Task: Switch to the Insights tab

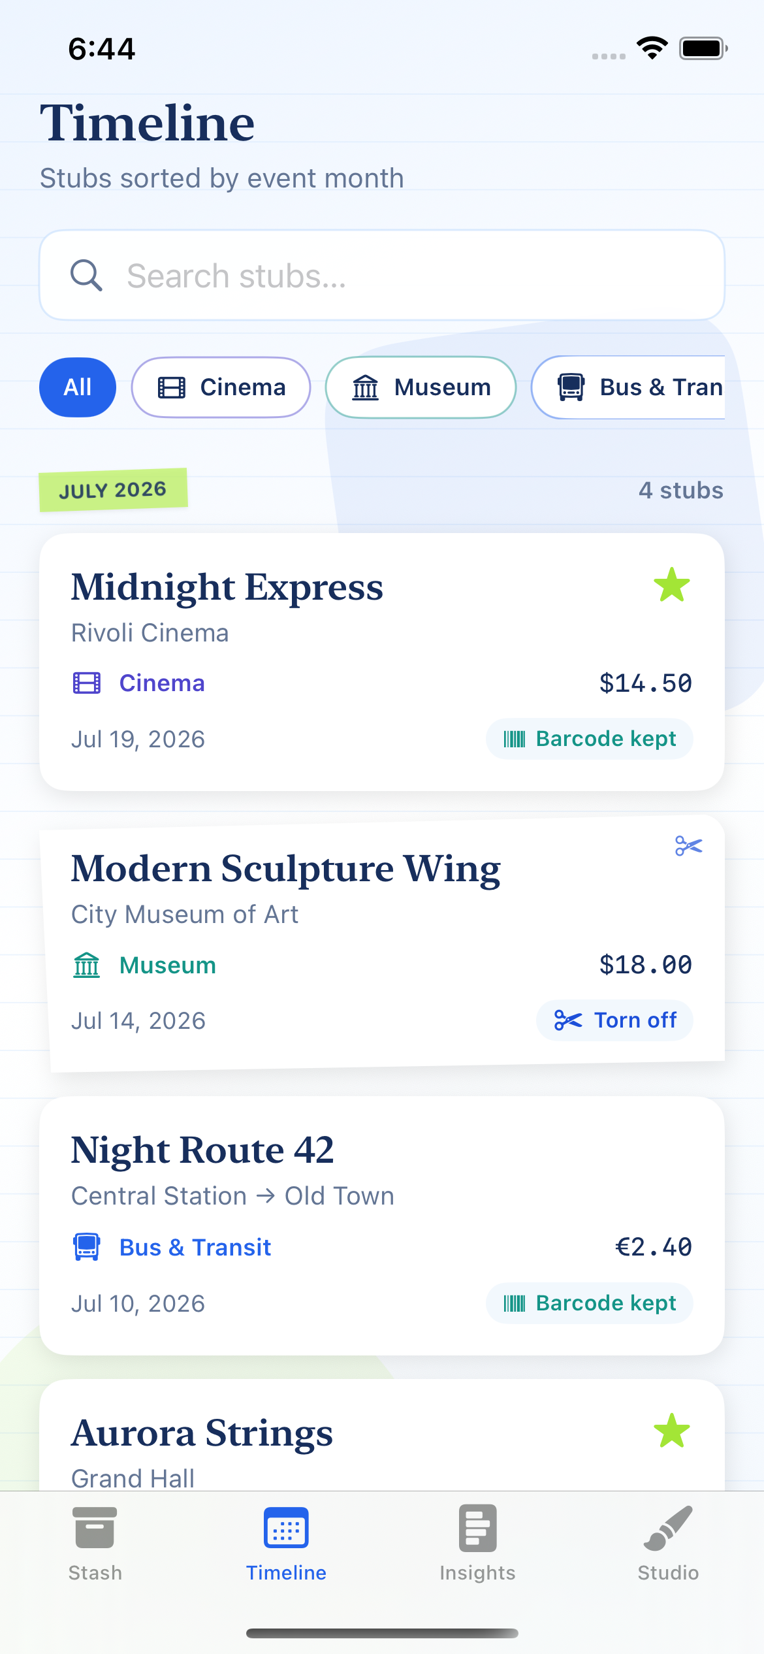Action: click(477, 1544)
